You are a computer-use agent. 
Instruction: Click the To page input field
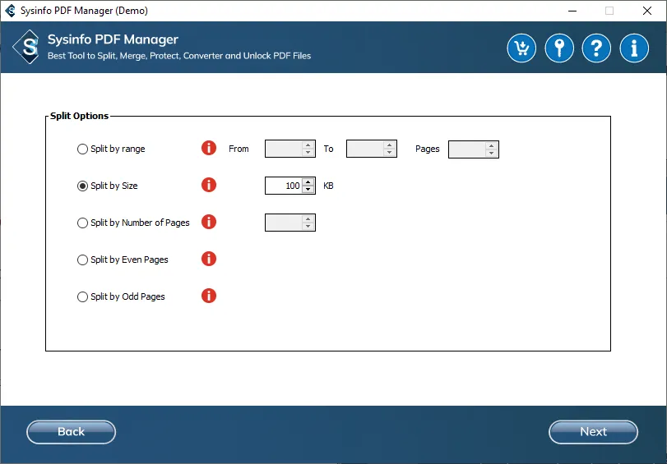(x=365, y=149)
